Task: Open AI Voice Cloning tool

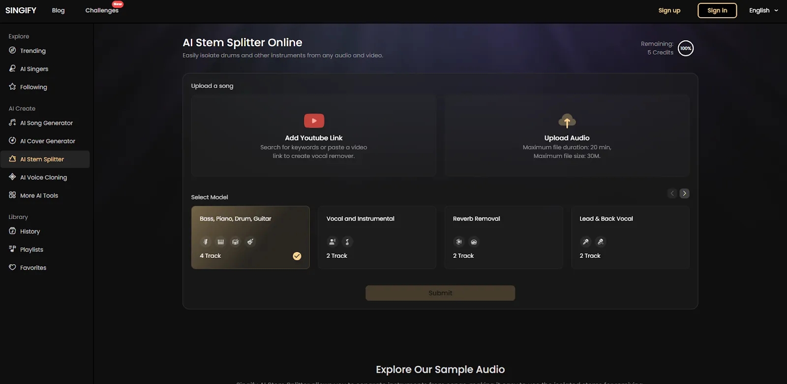Action: click(x=43, y=177)
